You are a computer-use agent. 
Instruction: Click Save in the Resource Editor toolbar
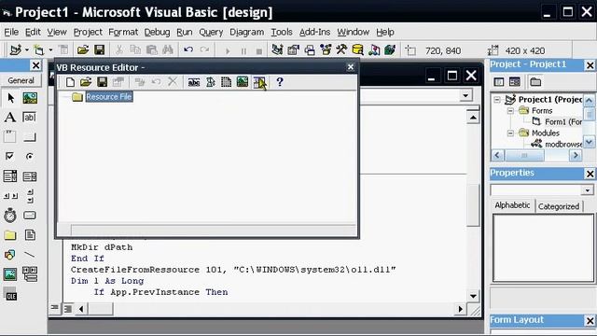click(102, 82)
